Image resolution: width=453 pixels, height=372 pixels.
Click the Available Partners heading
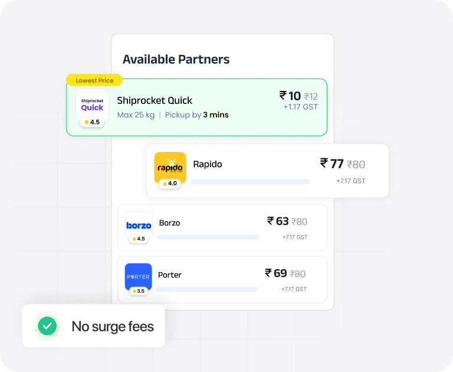[x=176, y=59]
